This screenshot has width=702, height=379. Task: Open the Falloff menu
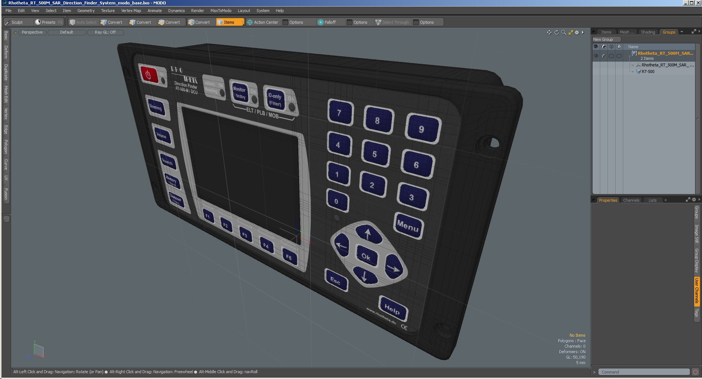(x=327, y=22)
